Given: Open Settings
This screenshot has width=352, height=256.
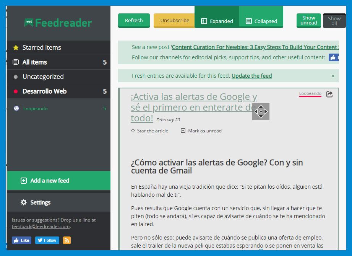Looking at the screenshot, I should coord(59,202).
